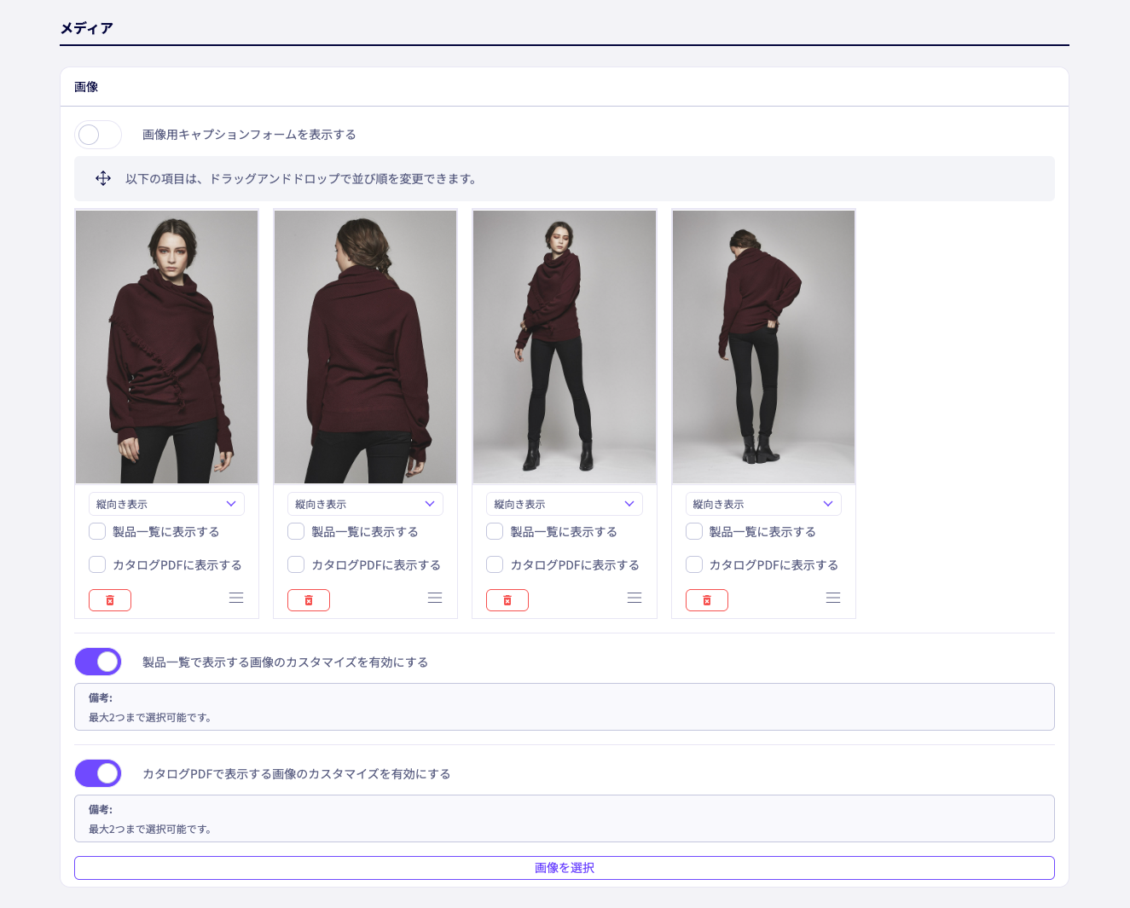The height and width of the screenshot is (908, 1130).
Task: Click reorder handle on second image card
Action: tap(435, 598)
